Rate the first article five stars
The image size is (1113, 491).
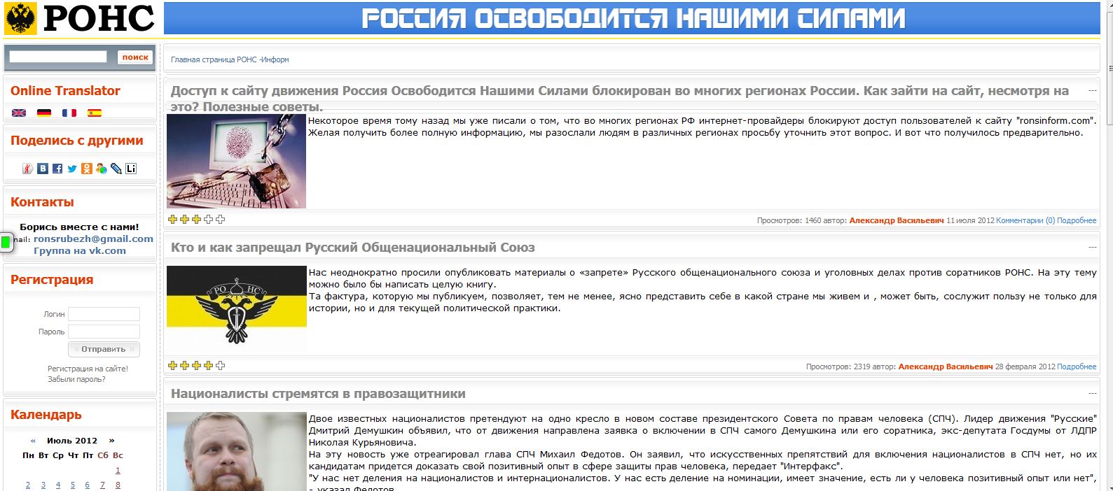[221, 220]
